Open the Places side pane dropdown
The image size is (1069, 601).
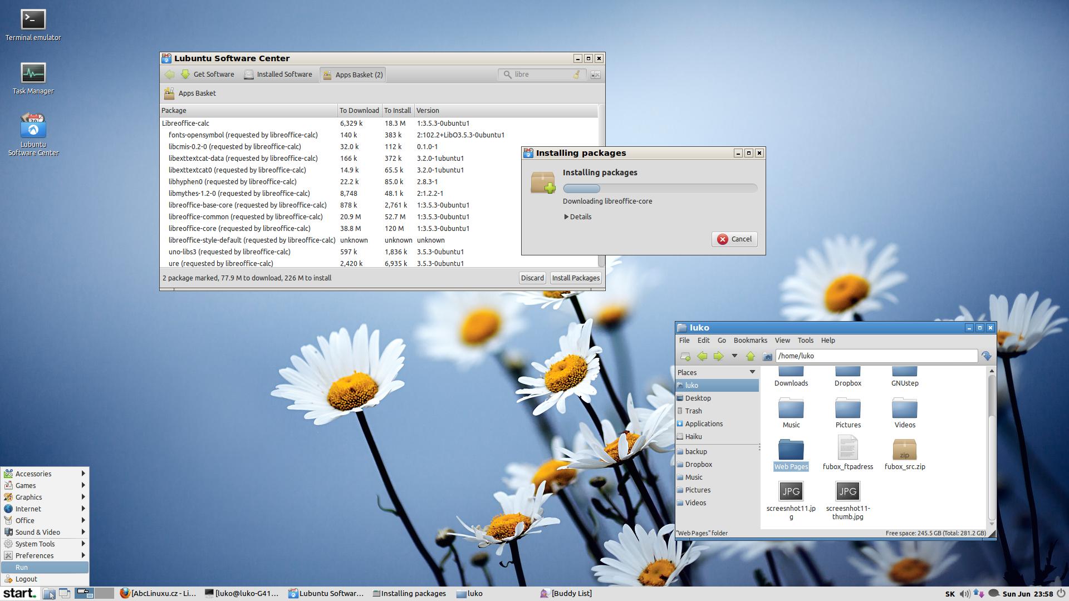coord(752,372)
